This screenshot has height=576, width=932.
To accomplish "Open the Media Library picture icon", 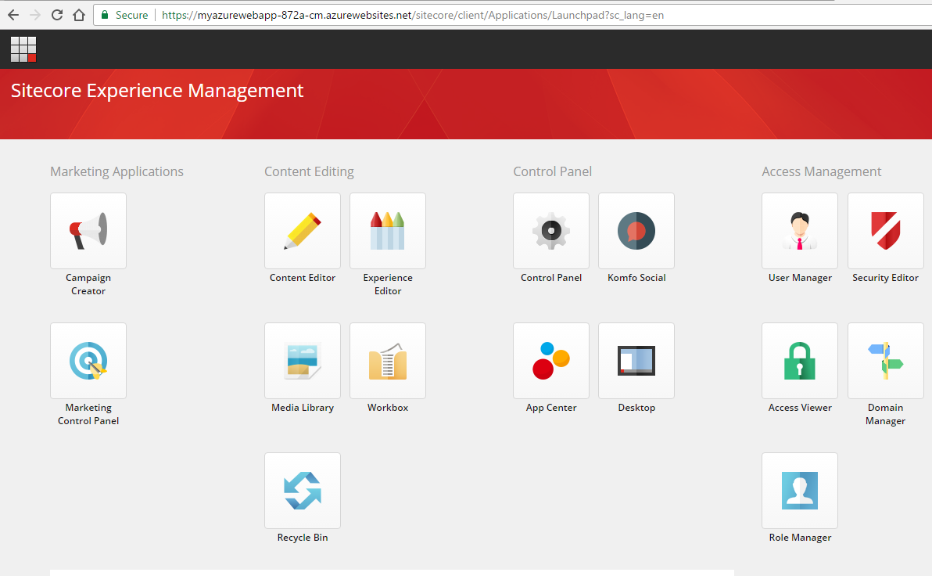I will 303,361.
